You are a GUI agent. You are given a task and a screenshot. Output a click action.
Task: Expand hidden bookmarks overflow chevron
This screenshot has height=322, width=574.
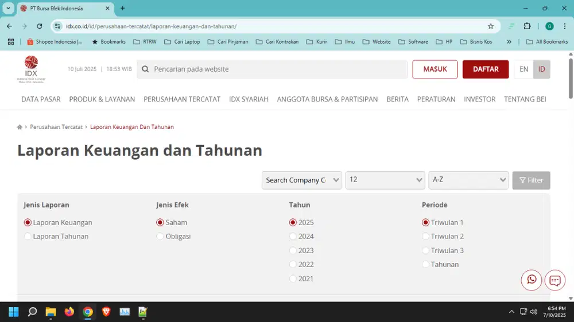tap(509, 42)
